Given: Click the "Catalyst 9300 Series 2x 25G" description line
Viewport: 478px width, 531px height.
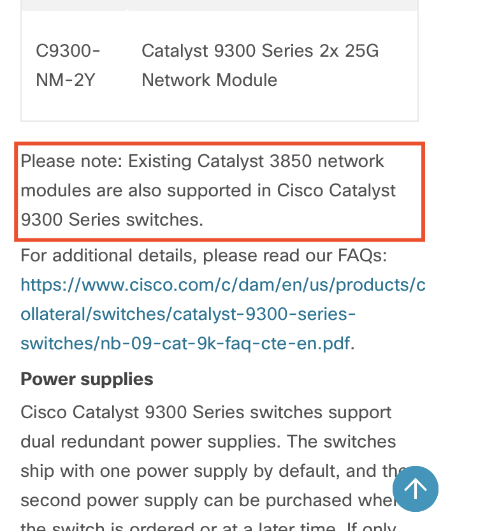Looking at the screenshot, I should [x=260, y=50].
